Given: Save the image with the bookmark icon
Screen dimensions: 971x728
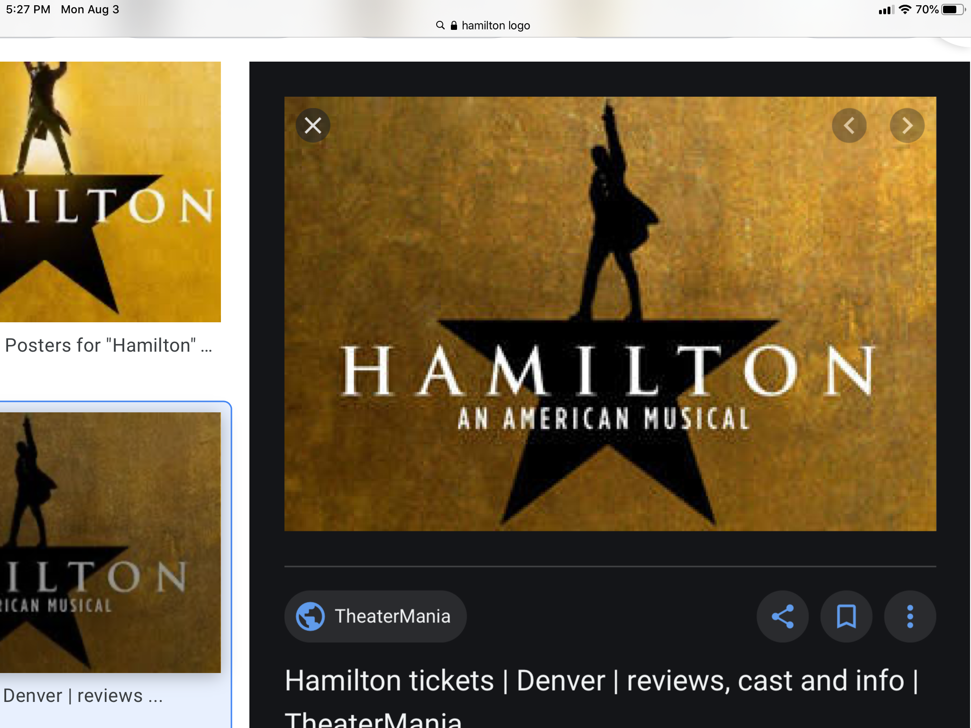Looking at the screenshot, I should coord(846,616).
